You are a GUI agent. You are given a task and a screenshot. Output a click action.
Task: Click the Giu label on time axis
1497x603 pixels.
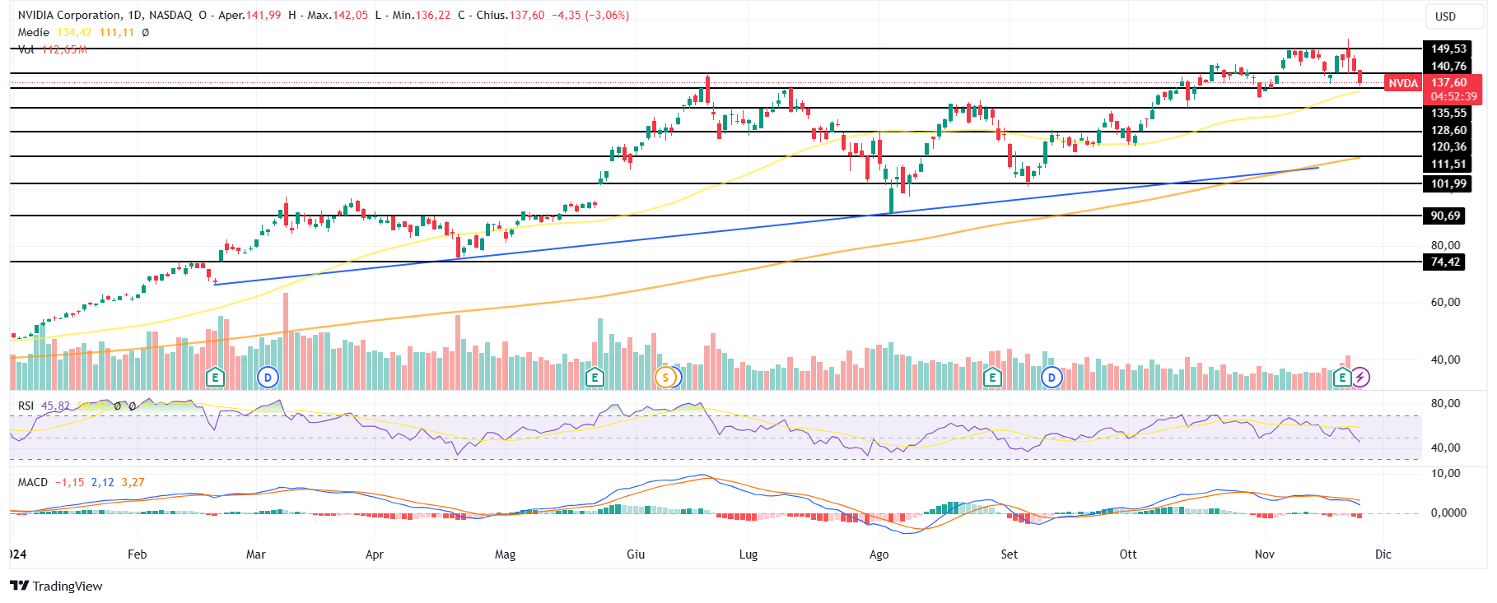[x=636, y=554]
